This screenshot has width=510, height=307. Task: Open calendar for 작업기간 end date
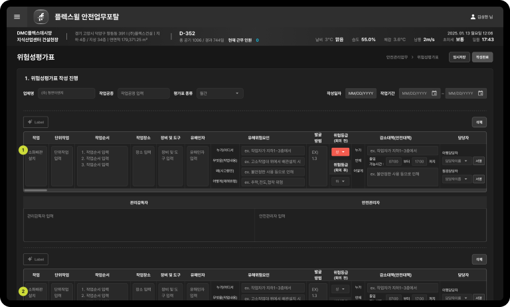(480, 93)
